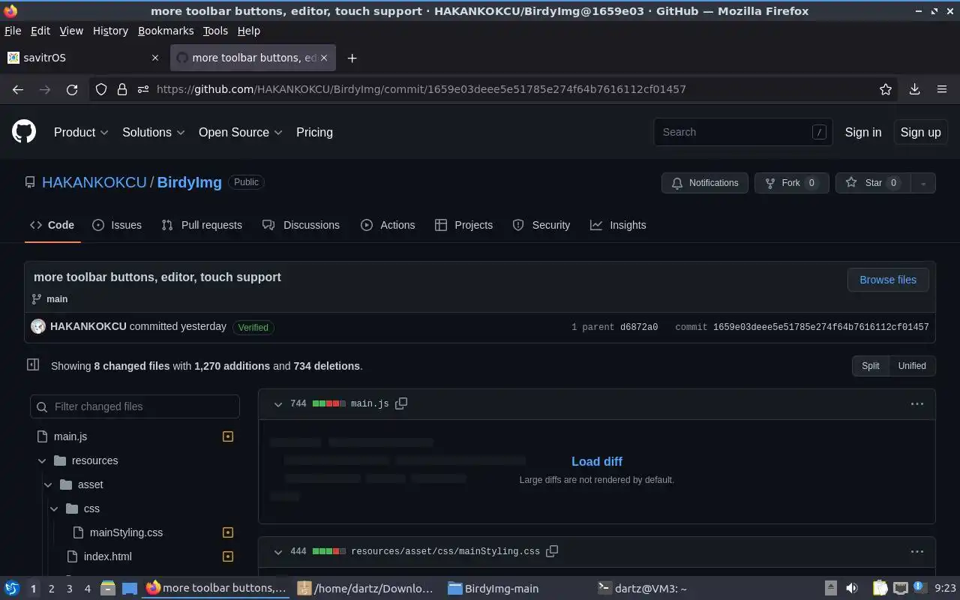Bookmark this page with the star icon
The height and width of the screenshot is (600, 960).
pos(886,89)
